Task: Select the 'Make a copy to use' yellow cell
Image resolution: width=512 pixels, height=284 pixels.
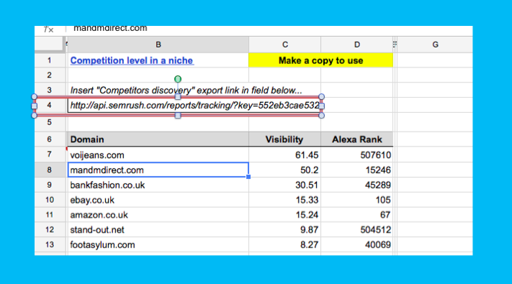Action: (320, 60)
